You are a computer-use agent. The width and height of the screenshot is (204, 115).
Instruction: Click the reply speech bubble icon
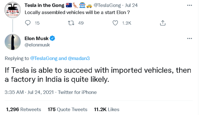[28, 23]
